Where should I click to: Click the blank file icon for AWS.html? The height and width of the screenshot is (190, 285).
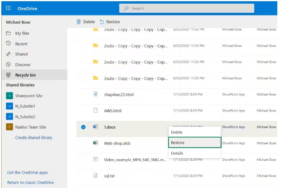point(95,110)
